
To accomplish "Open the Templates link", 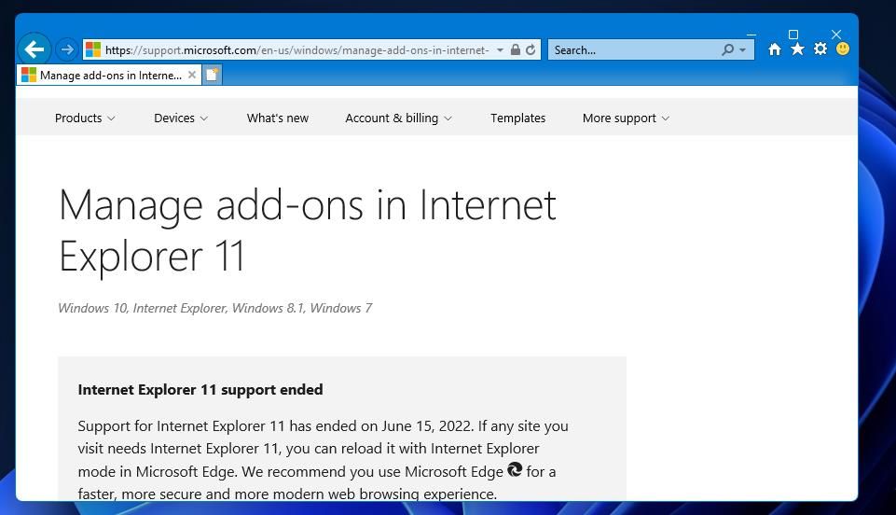I will pos(517,118).
